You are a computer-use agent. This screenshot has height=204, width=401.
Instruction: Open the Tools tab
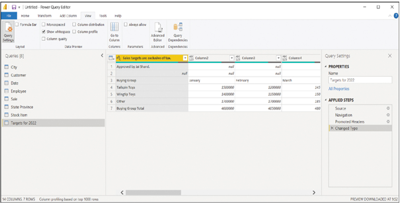pos(103,16)
